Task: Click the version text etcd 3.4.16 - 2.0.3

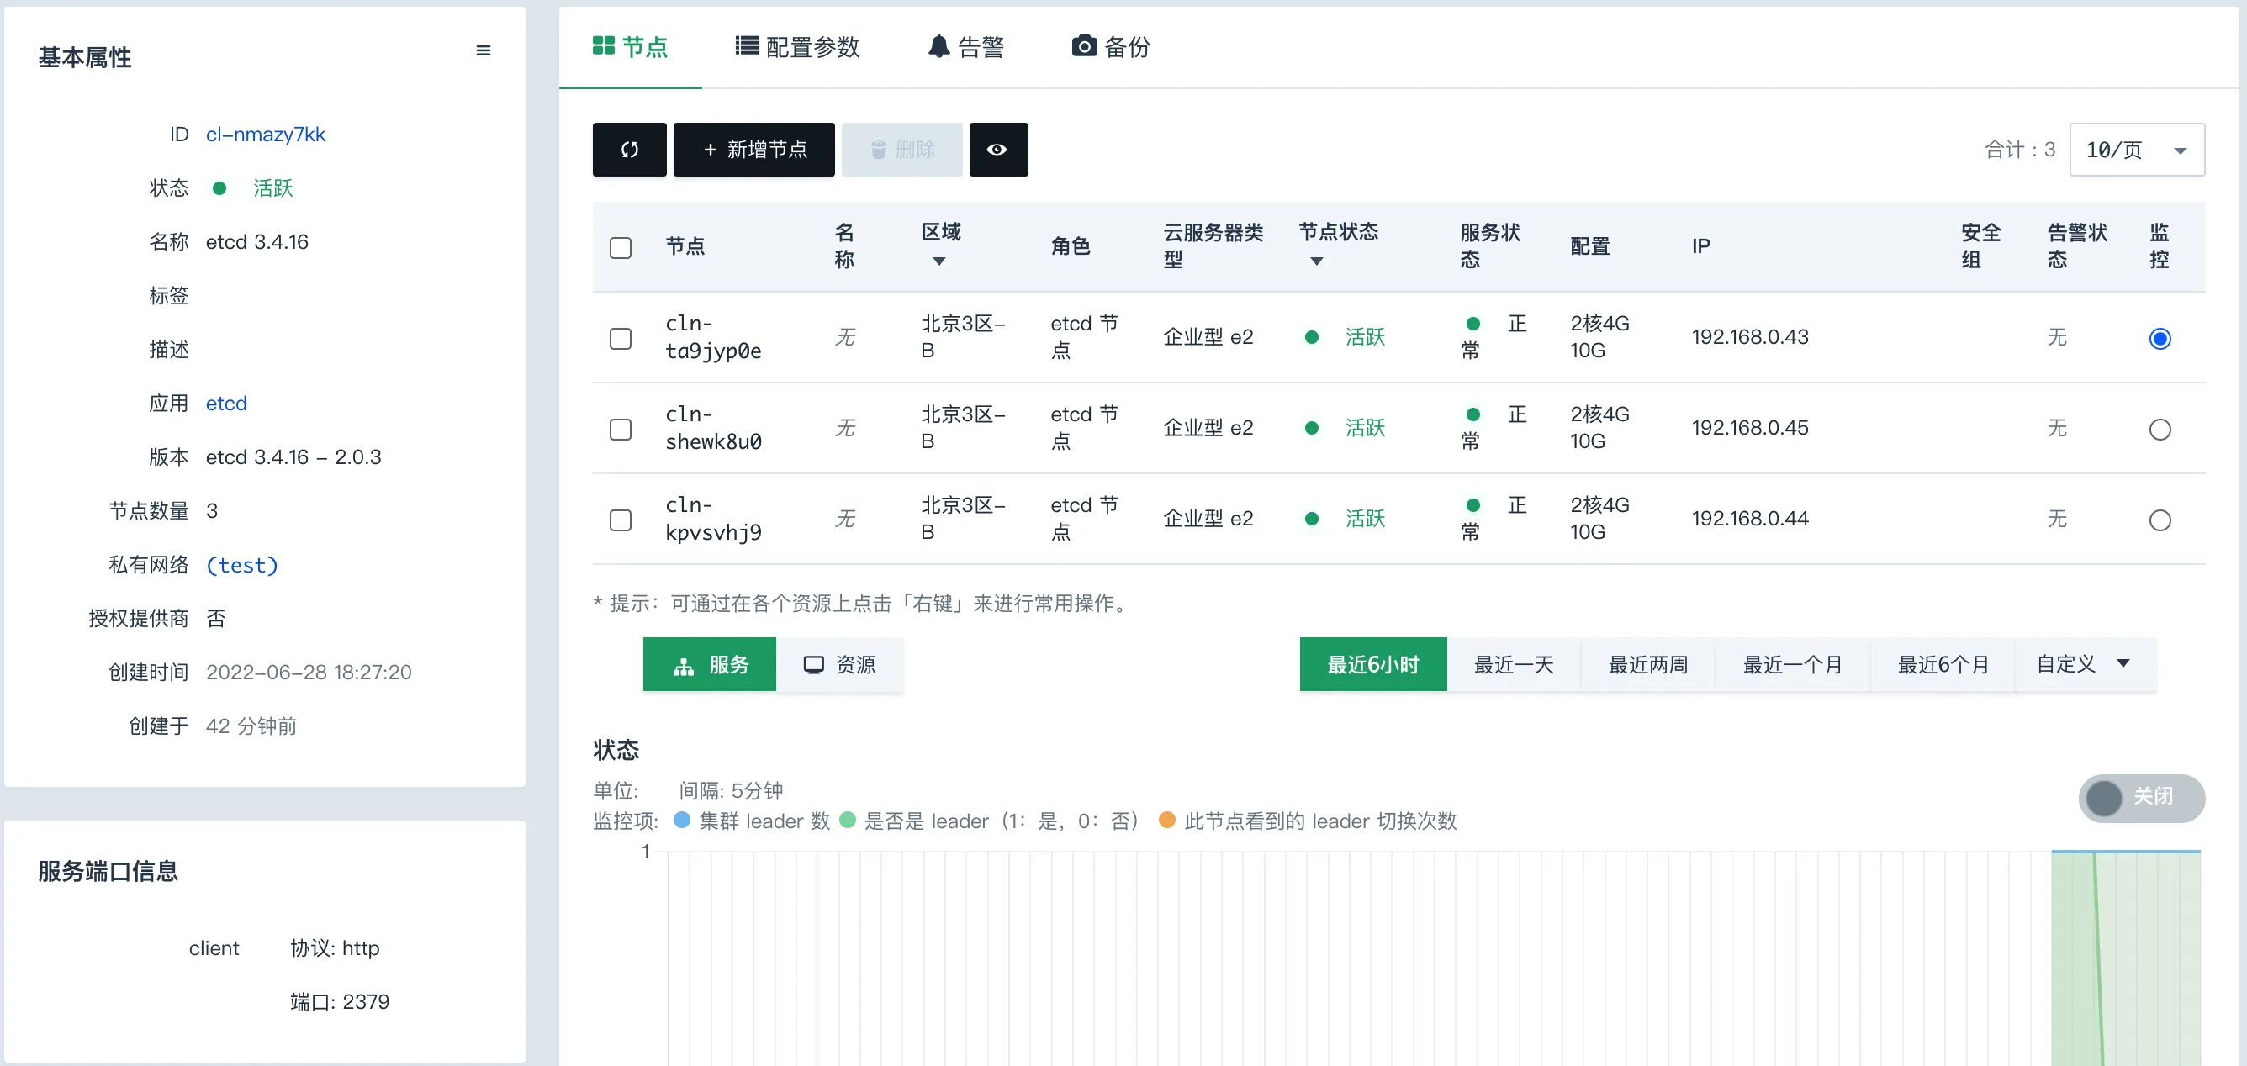Action: click(293, 458)
